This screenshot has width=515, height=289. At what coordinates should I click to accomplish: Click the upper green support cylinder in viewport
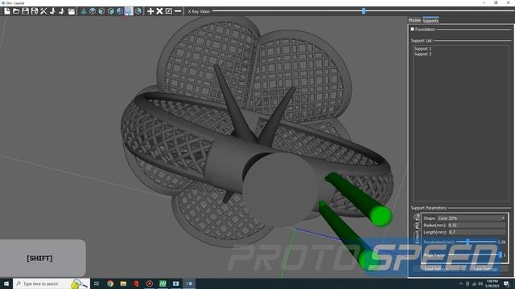(x=360, y=199)
